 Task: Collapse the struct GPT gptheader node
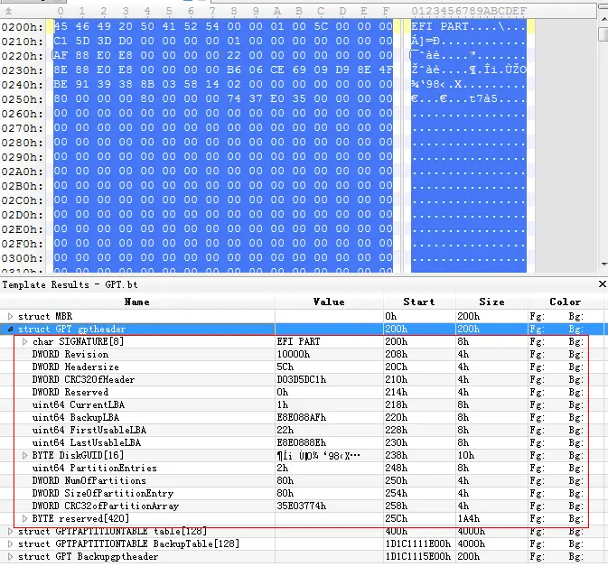(x=11, y=330)
